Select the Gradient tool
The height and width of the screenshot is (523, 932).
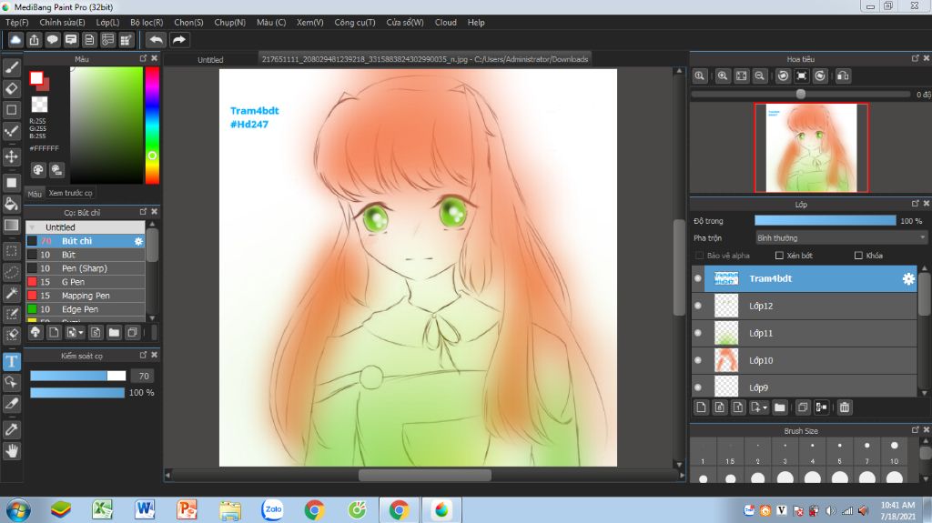[11, 226]
